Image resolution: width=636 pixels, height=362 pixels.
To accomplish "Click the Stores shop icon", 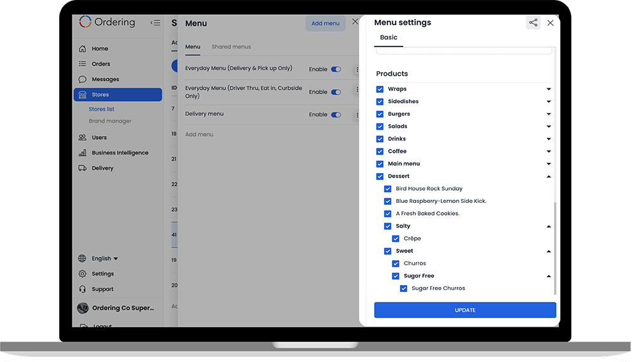I will tap(82, 95).
